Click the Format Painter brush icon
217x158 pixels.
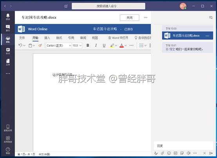[40, 45]
